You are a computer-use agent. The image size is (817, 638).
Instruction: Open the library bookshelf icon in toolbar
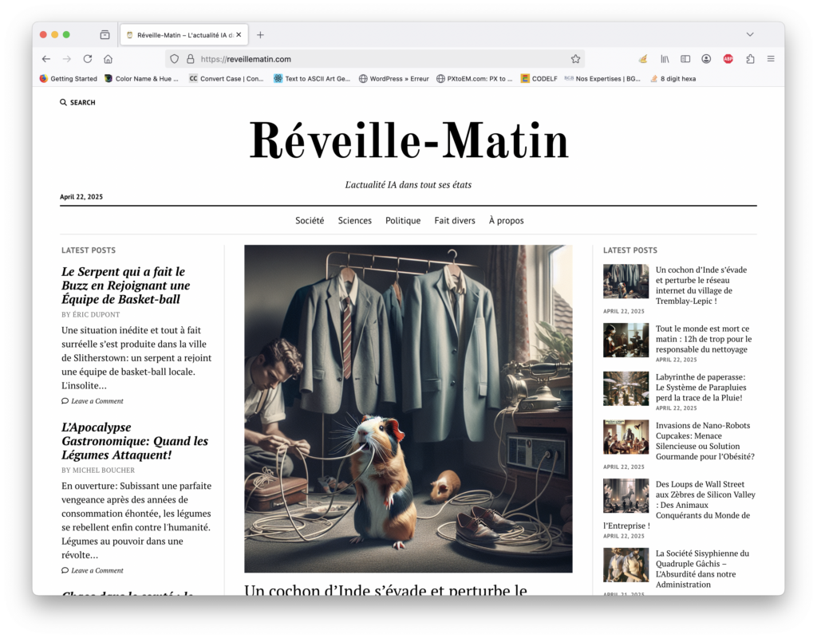click(x=665, y=59)
